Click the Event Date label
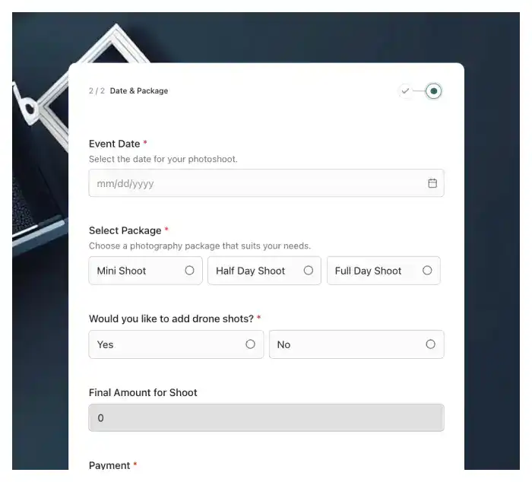532x482 pixels. tap(114, 144)
